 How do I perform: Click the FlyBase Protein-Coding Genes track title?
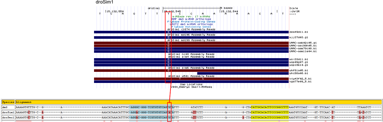tap(191, 22)
